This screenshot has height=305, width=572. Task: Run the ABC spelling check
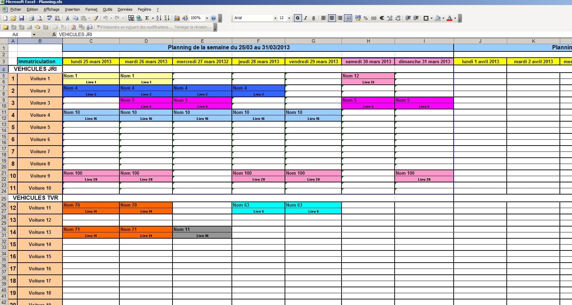[x=49, y=18]
